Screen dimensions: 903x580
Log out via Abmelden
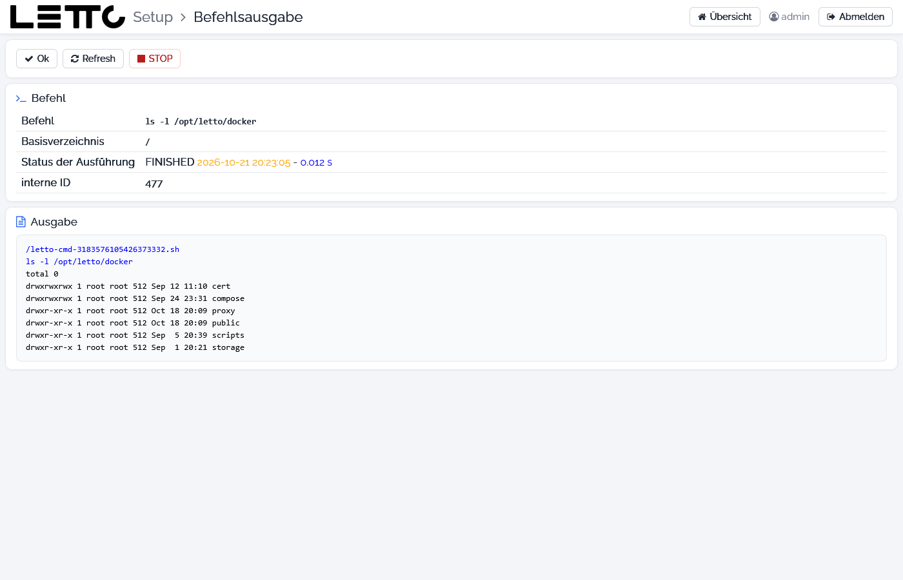point(855,17)
